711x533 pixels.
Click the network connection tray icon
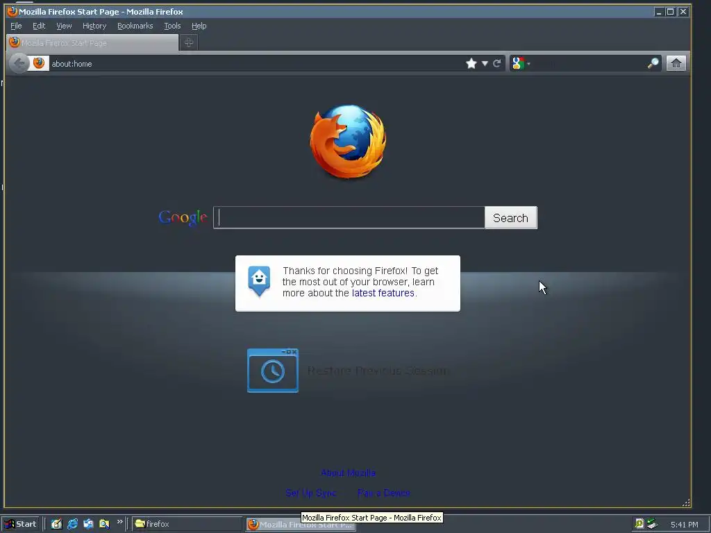652,524
